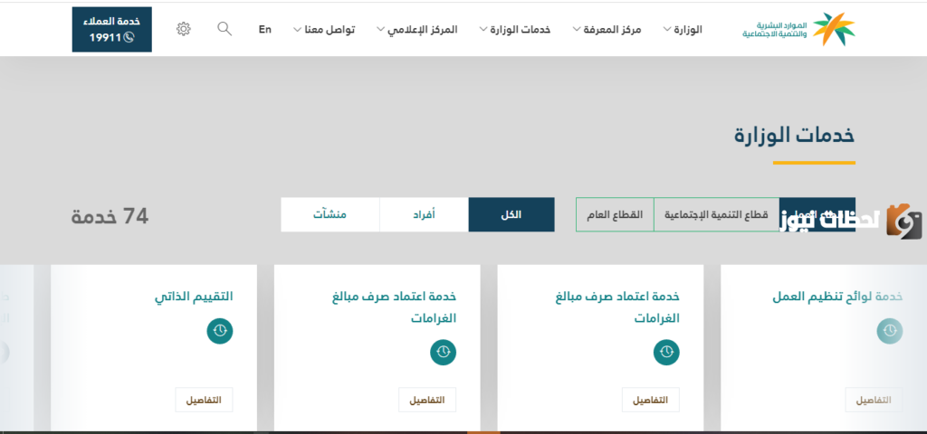927x434 pixels.
Task: Click the clock icon on التقييم الذاتي card
Action: click(x=220, y=331)
